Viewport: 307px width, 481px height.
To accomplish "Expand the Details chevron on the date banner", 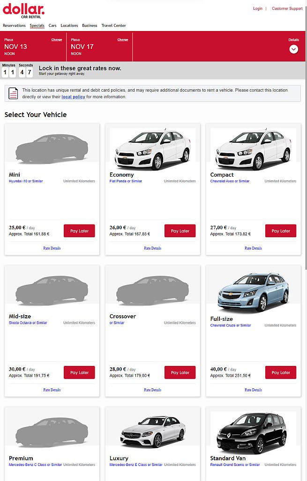I will pyautogui.click(x=294, y=49).
